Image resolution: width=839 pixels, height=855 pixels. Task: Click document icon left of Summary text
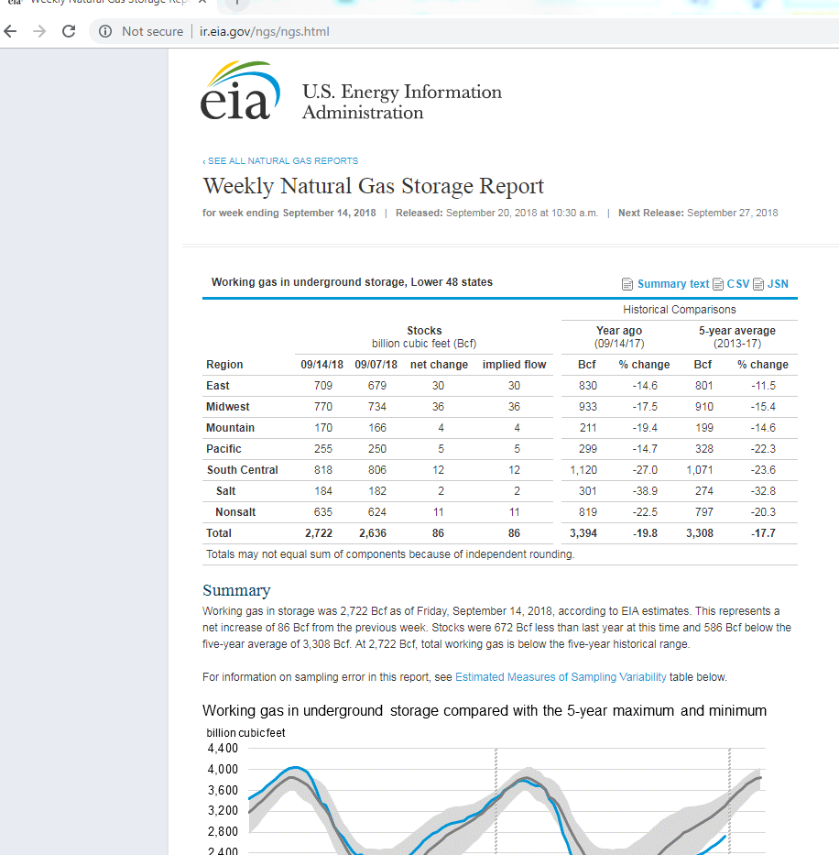point(627,284)
